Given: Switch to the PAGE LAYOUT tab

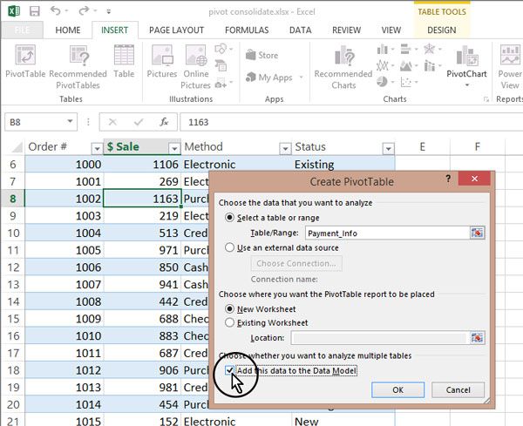Looking at the screenshot, I should coord(176,30).
